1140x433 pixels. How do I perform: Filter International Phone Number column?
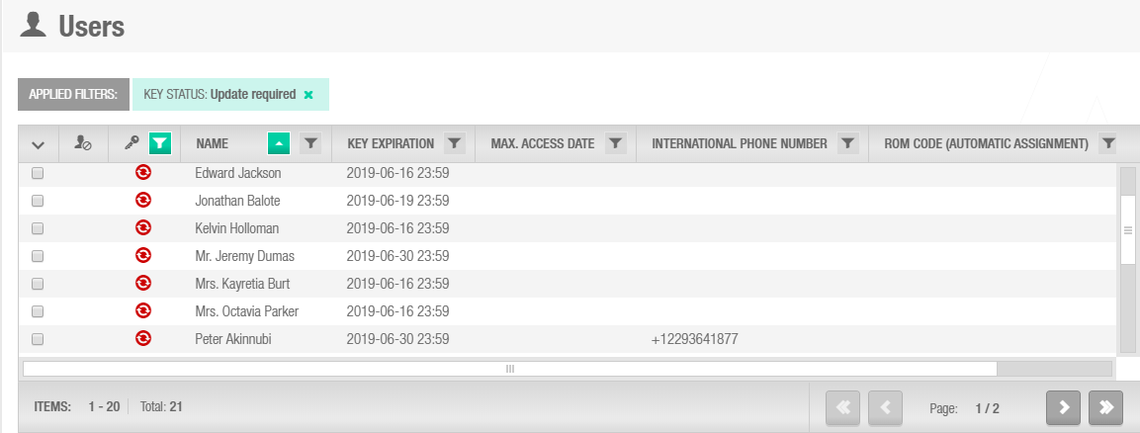[x=847, y=144]
